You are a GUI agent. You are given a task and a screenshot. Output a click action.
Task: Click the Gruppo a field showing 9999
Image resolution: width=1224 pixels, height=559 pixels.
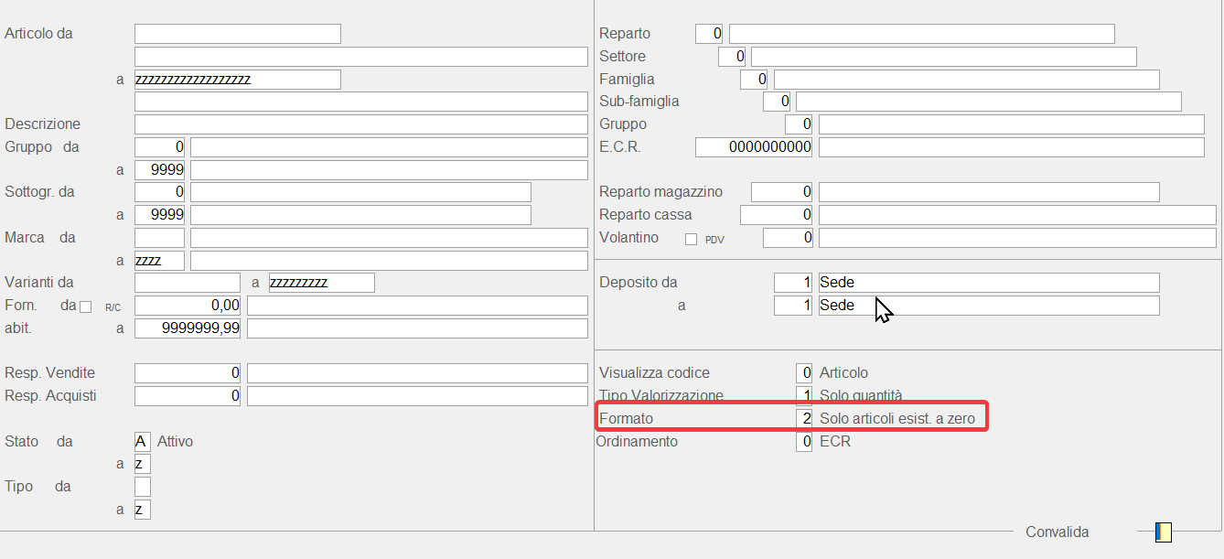(x=160, y=170)
